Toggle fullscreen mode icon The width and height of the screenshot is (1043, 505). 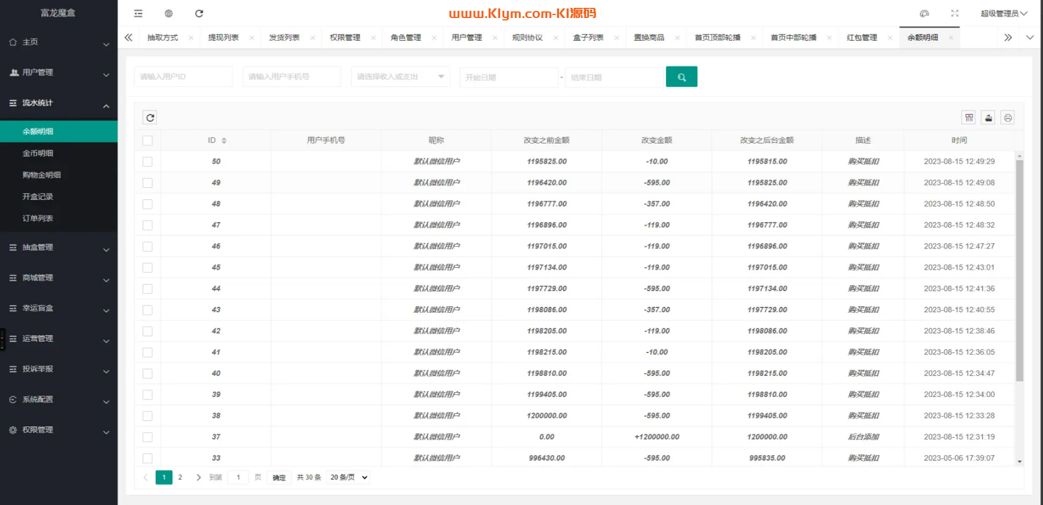955,13
